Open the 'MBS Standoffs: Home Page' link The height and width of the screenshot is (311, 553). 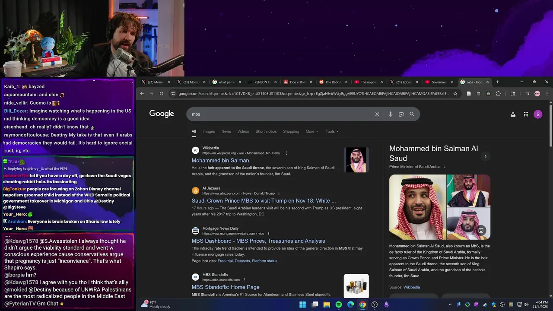tap(226, 287)
